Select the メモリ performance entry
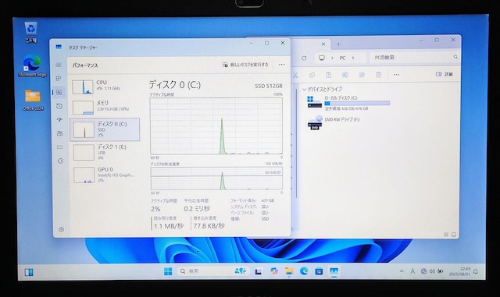The image size is (500, 297). [x=105, y=108]
